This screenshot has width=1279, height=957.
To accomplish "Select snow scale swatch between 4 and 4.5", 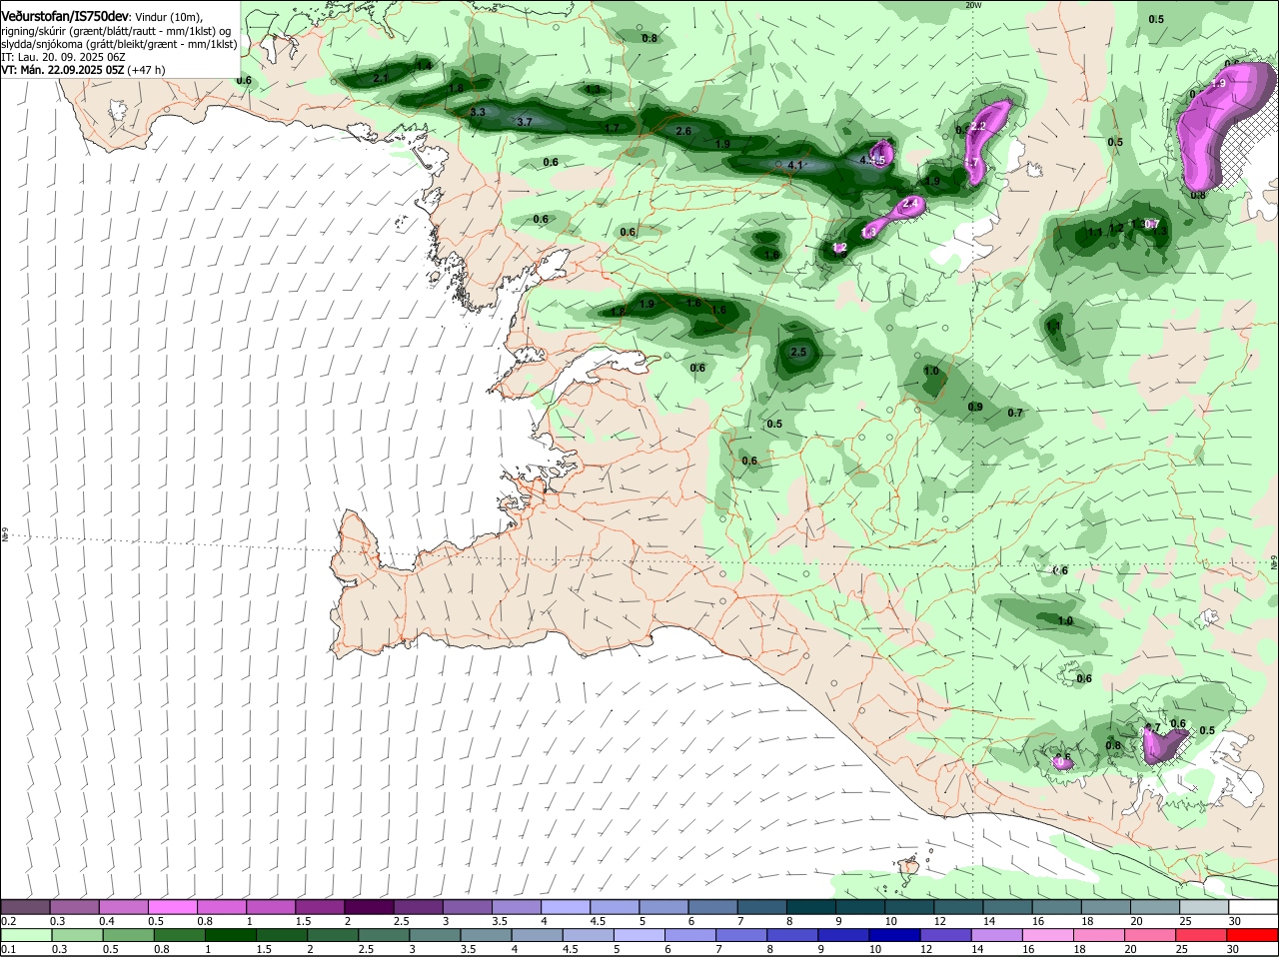I will point(567,906).
